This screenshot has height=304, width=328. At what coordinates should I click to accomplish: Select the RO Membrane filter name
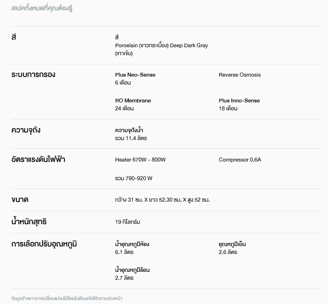[x=133, y=100]
